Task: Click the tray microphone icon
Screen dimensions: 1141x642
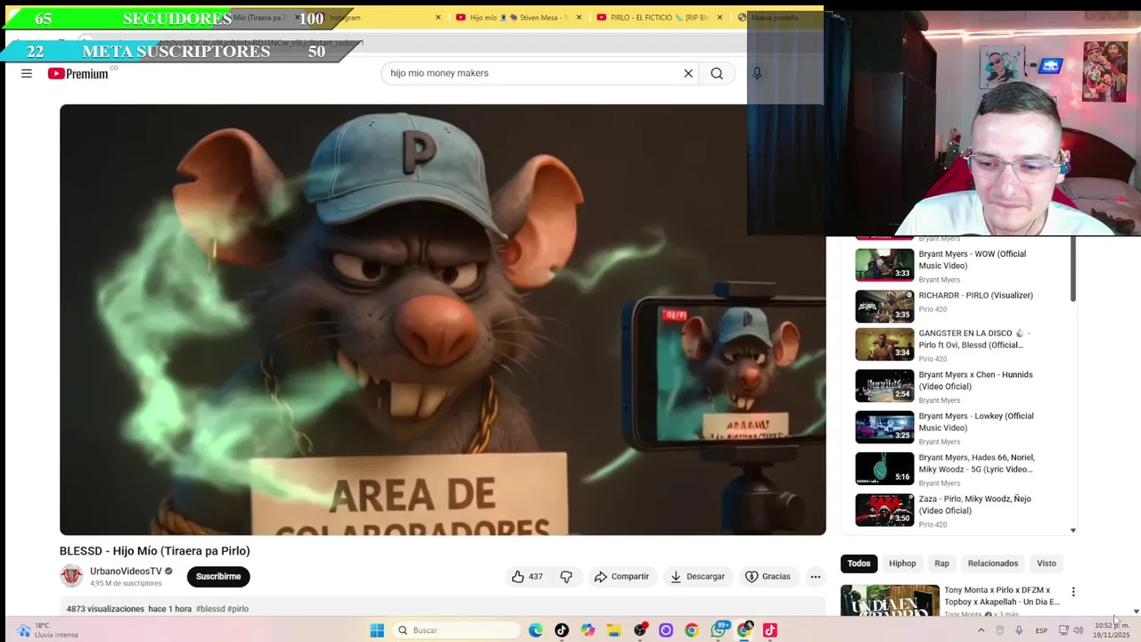Action: point(1019,630)
